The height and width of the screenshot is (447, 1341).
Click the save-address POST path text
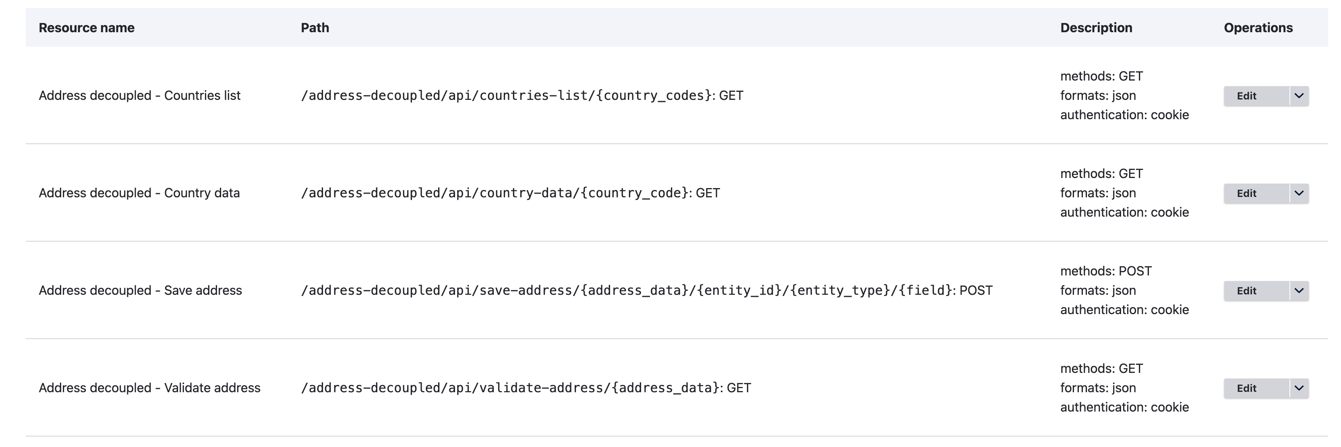click(646, 290)
